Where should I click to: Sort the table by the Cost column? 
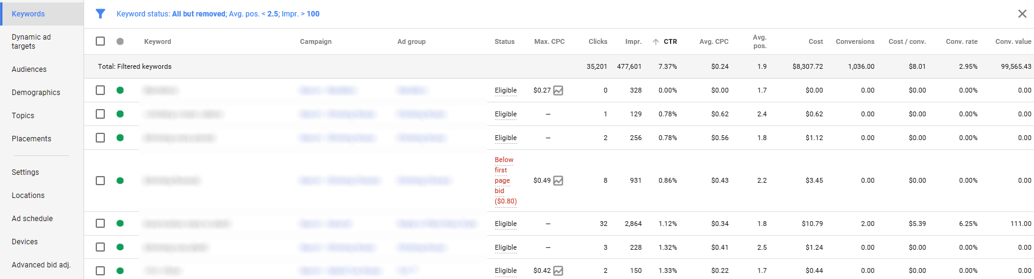pyautogui.click(x=815, y=41)
